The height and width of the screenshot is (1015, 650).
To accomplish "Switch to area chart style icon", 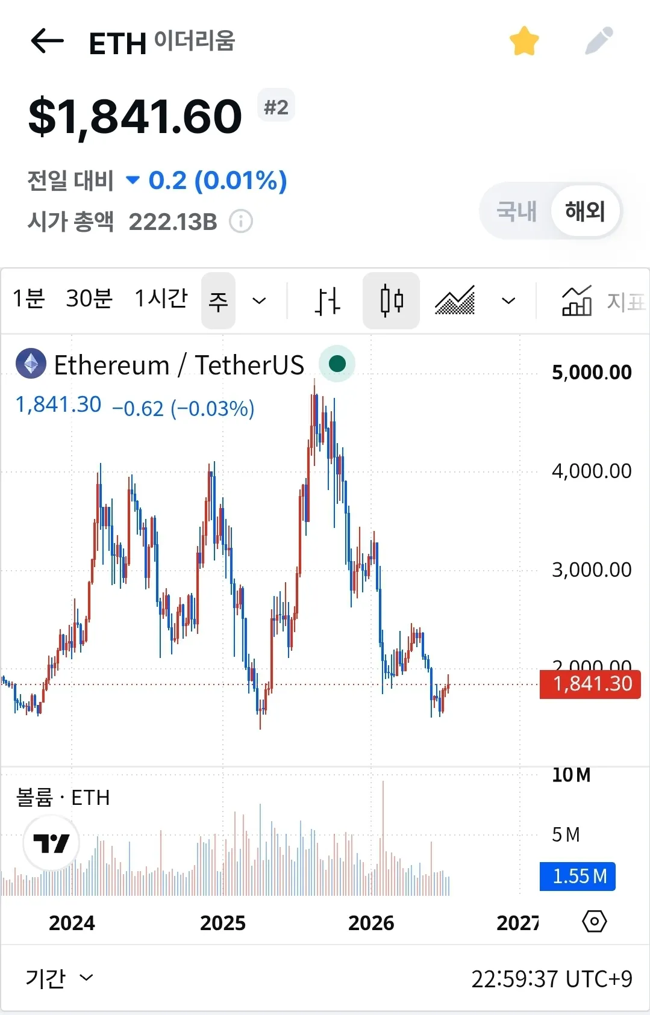I will click(455, 300).
